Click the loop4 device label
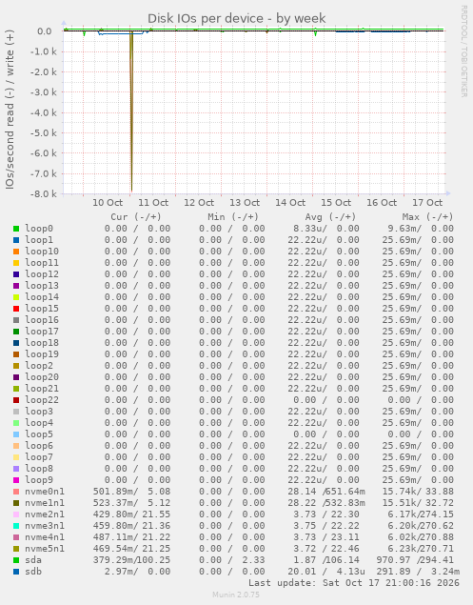Image resolution: width=473 pixels, height=605 pixels. pos(39,423)
